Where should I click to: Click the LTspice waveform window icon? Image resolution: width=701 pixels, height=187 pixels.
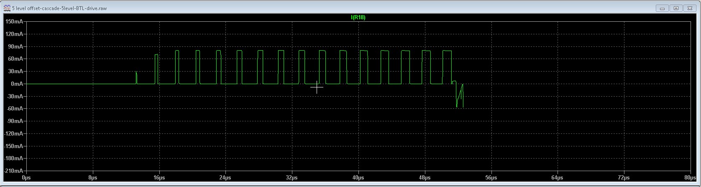click(7, 8)
